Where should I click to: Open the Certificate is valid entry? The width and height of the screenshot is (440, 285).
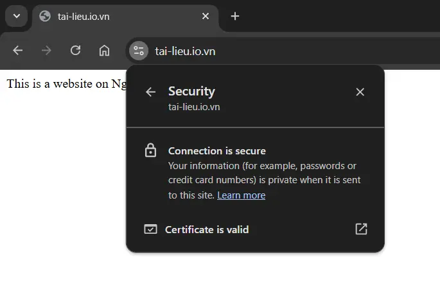point(207,229)
